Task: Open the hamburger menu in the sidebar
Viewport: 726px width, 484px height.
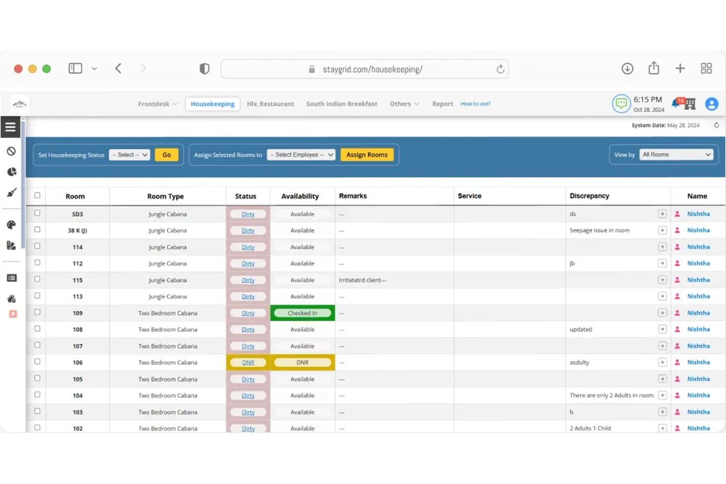Action: (10, 127)
